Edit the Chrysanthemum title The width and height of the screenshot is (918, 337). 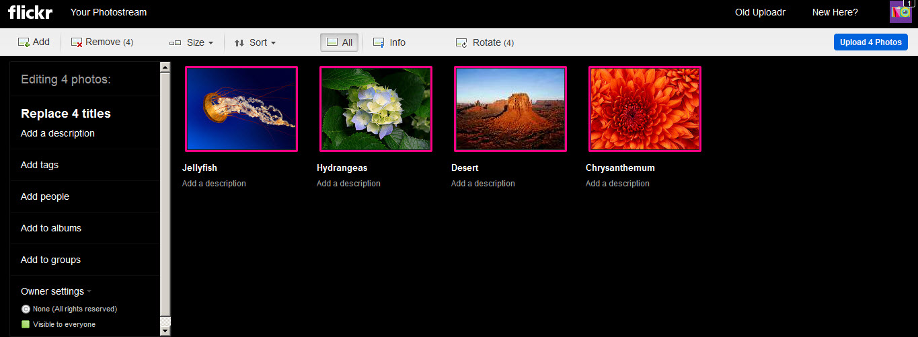[620, 168]
